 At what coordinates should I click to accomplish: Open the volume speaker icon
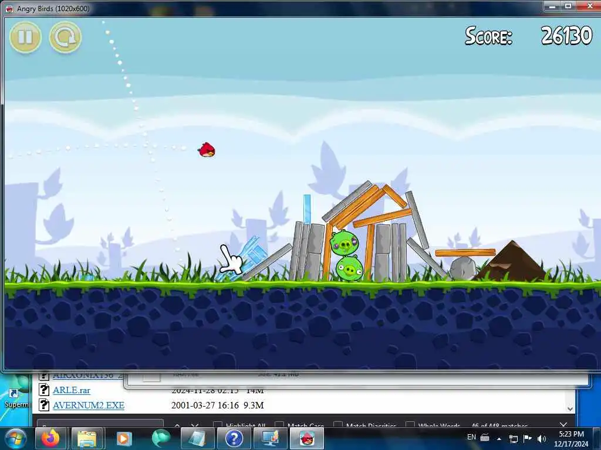(542, 438)
